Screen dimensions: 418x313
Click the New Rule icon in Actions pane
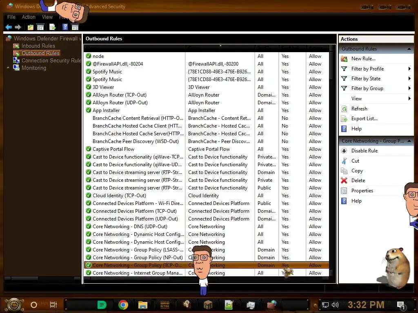344,59
